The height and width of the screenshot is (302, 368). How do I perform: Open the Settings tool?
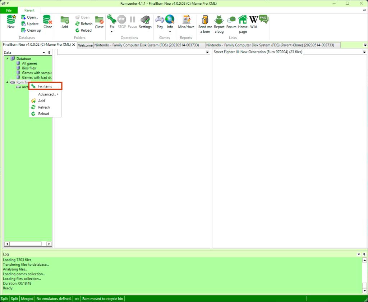[145, 22]
